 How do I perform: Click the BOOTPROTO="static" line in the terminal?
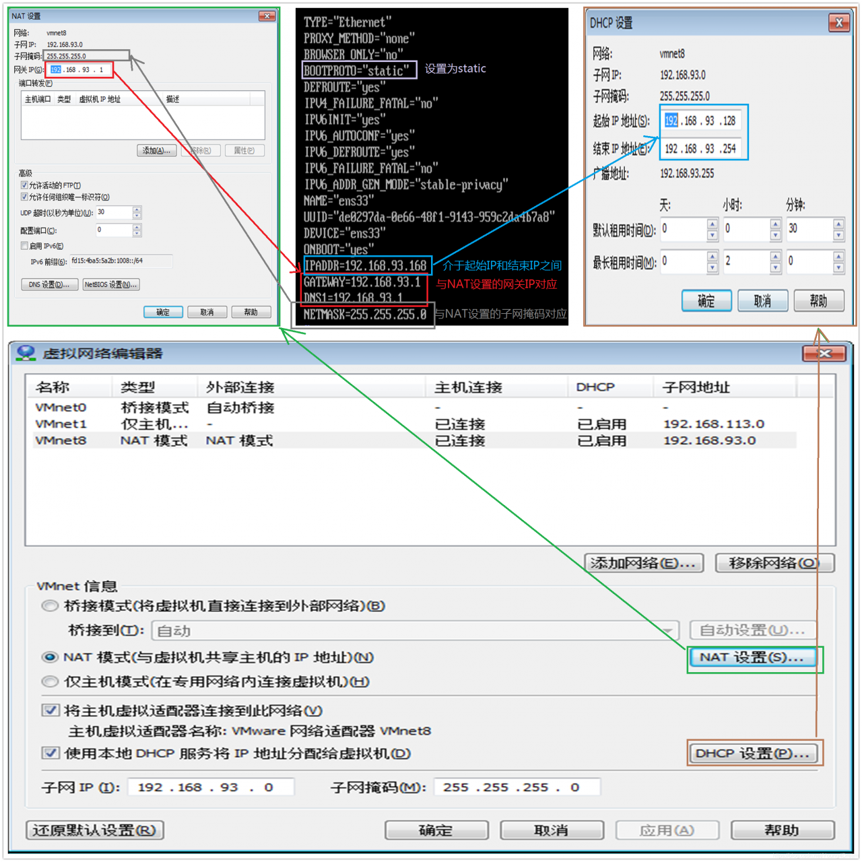[356, 71]
